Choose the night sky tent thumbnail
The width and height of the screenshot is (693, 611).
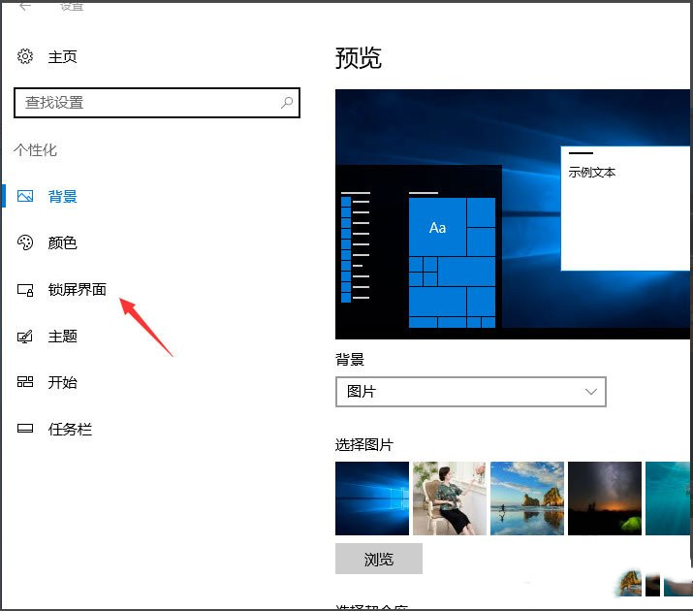[x=605, y=498]
